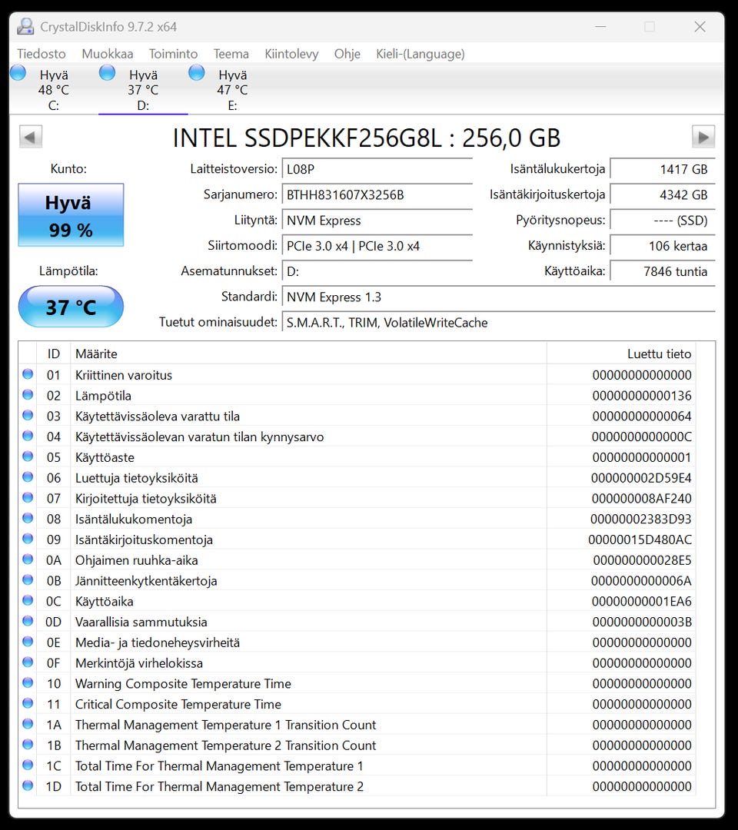Screen dimensions: 738x830
Task: Open the Tiedosto menu
Action: click(x=42, y=54)
